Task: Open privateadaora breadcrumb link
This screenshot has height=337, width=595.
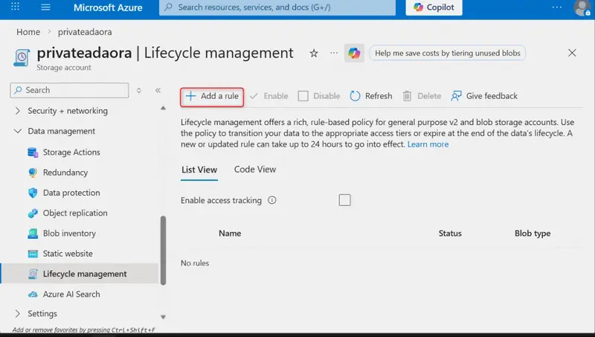Action: click(x=85, y=32)
